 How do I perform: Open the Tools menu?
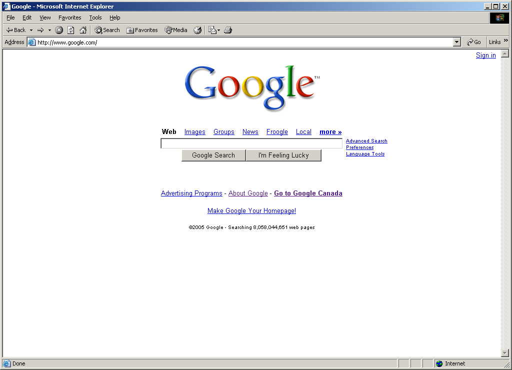click(95, 17)
